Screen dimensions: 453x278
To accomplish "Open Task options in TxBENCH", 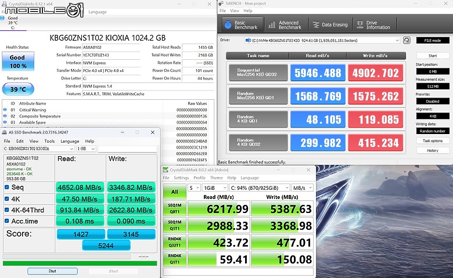I will [433, 141].
